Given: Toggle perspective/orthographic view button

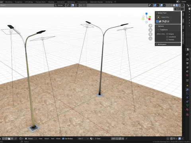Looking at the screenshot, I should 150,39.
